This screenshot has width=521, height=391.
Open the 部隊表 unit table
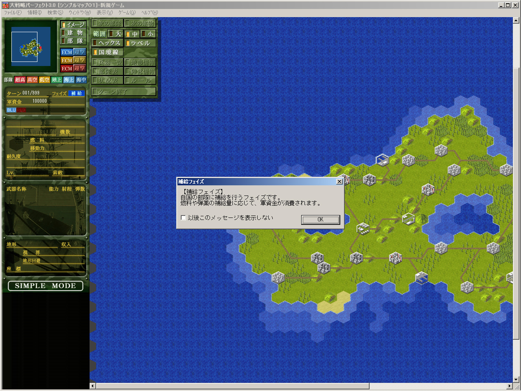[x=107, y=71]
